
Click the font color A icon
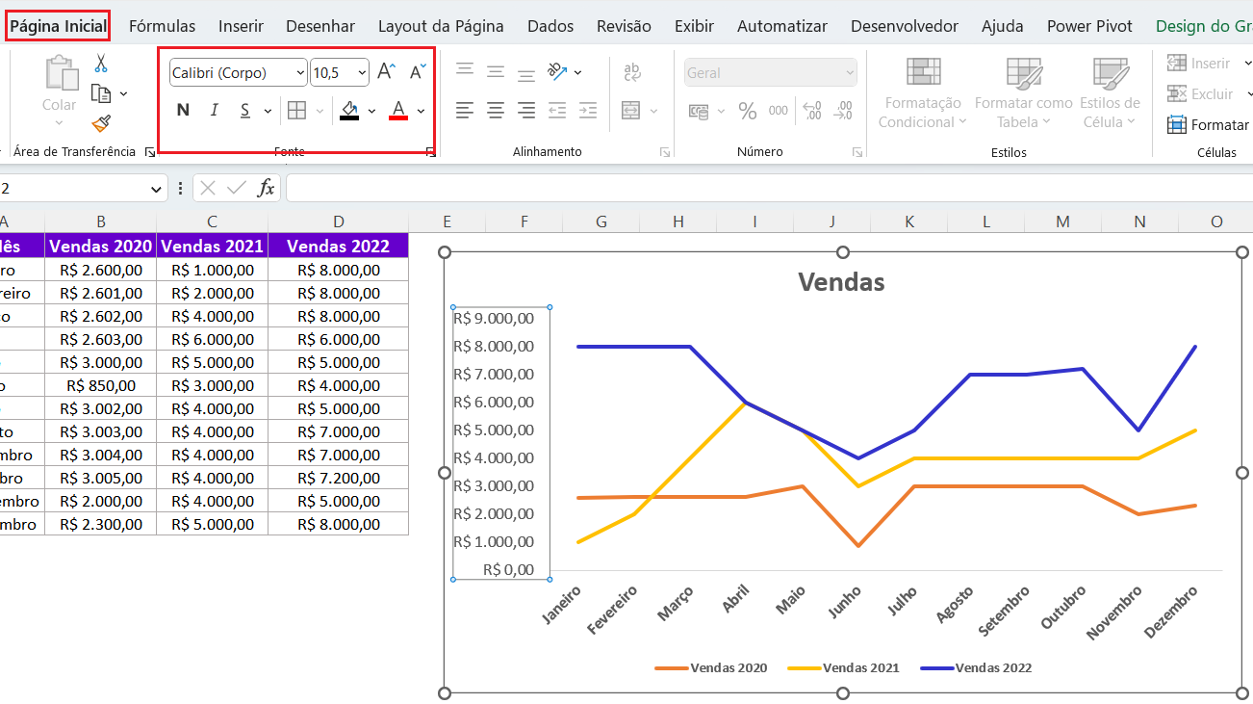coord(398,110)
